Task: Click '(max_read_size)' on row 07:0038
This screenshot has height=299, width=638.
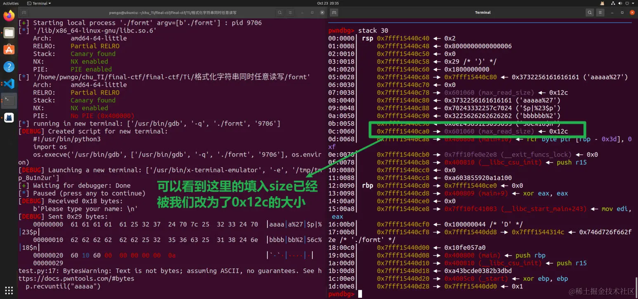Action: click(x=506, y=93)
